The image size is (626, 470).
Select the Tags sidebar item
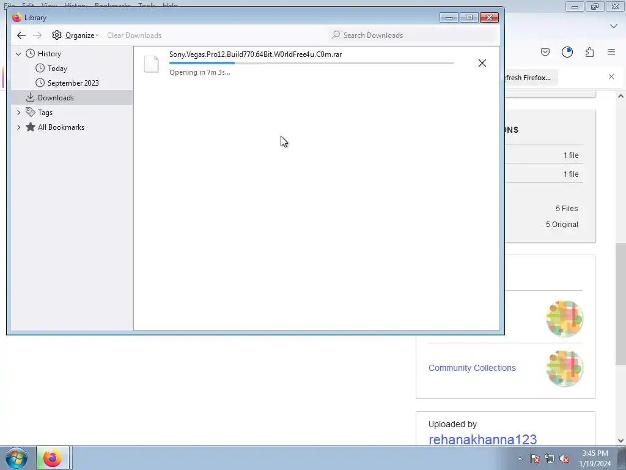(45, 113)
